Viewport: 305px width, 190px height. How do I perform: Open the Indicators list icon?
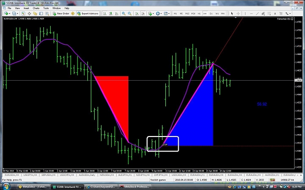(x=150, y=14)
